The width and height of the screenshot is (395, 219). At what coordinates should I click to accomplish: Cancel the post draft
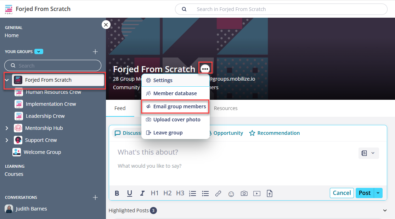tap(341, 193)
